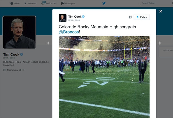173x118 pixels.
Task: Click Tim Cook's small tweet avatar
Action: [63, 18]
